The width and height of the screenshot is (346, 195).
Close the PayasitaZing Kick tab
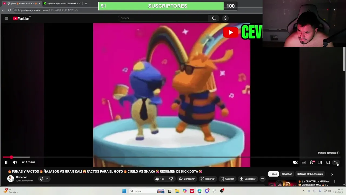coord(80,3)
